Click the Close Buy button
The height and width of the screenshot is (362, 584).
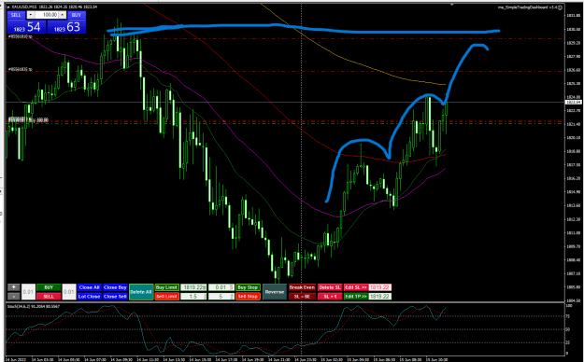coord(115,287)
